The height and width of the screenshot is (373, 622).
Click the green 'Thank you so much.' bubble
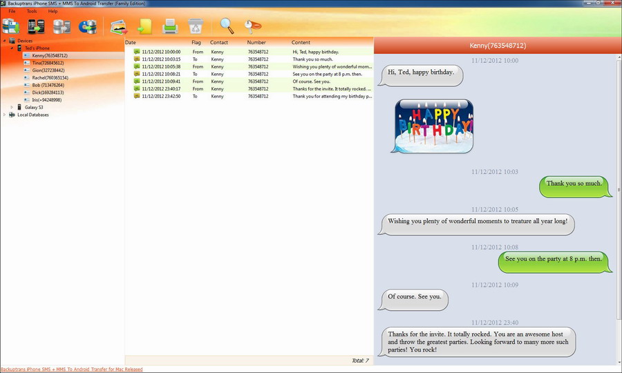pos(576,186)
